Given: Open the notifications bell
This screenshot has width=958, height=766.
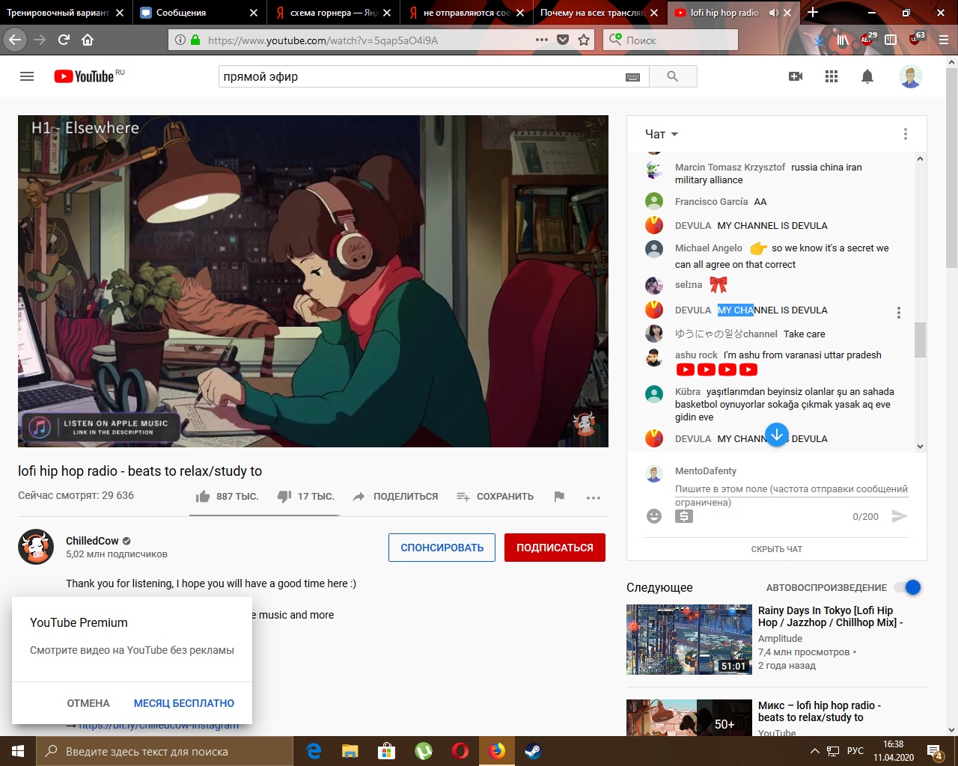Looking at the screenshot, I should click(867, 76).
